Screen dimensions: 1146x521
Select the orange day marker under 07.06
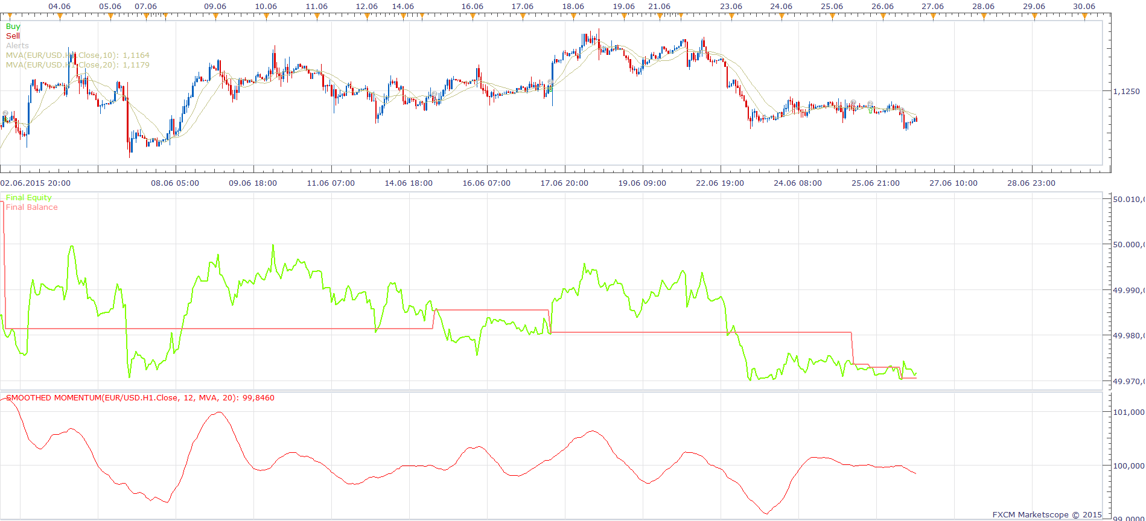point(146,16)
